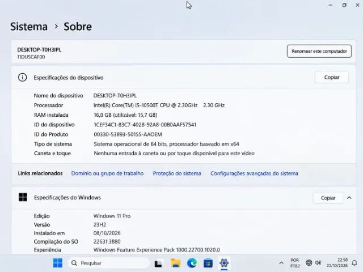Open Configurações avançadas do sistema link
The width and height of the screenshot is (363, 272).
coord(254,173)
